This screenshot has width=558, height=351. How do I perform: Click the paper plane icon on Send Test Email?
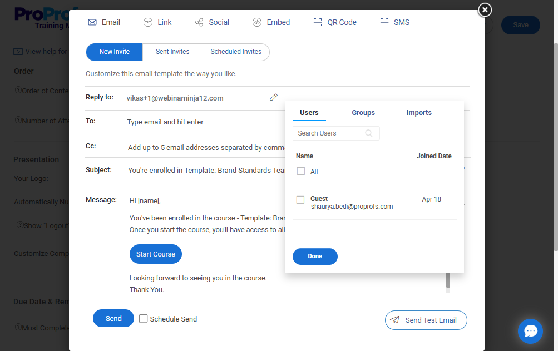point(394,320)
